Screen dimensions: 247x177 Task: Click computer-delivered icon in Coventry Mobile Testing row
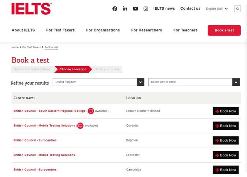coord(80,126)
